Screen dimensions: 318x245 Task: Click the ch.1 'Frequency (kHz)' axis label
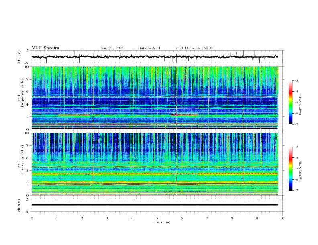pos(22,93)
